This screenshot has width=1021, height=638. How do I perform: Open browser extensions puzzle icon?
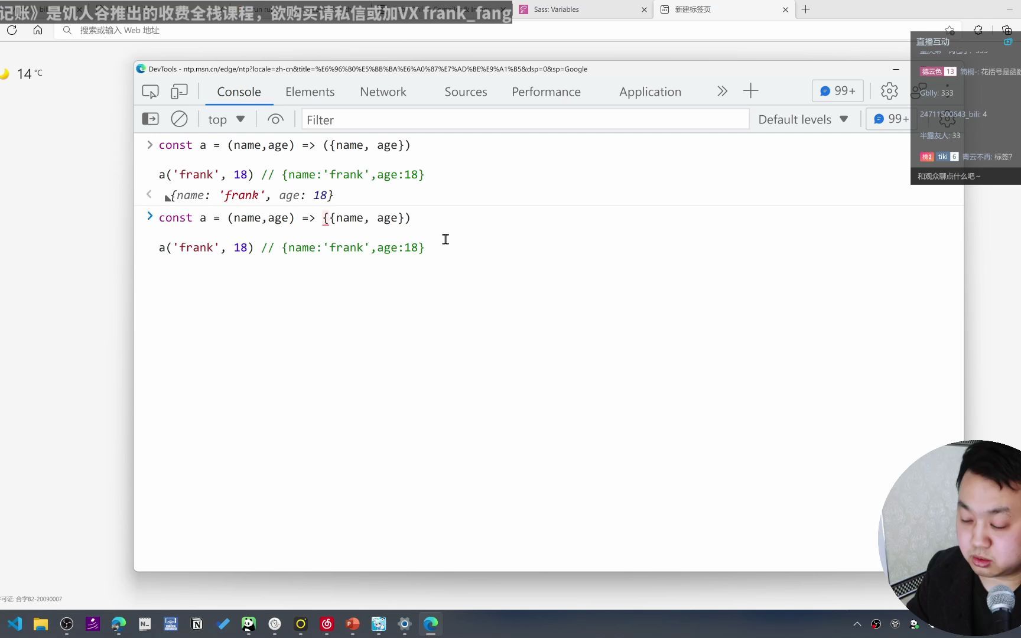tap(978, 30)
